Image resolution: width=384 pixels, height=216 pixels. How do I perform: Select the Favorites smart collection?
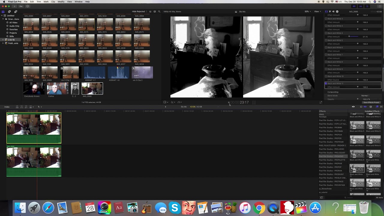pyautogui.click(x=13, y=29)
